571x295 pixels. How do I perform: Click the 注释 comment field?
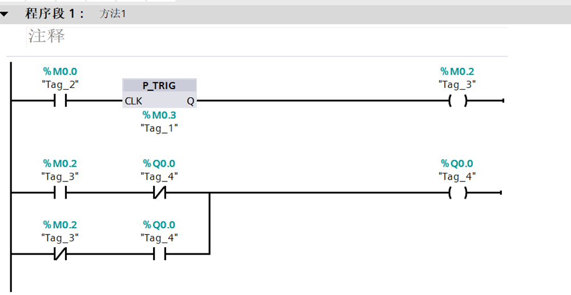[47, 37]
